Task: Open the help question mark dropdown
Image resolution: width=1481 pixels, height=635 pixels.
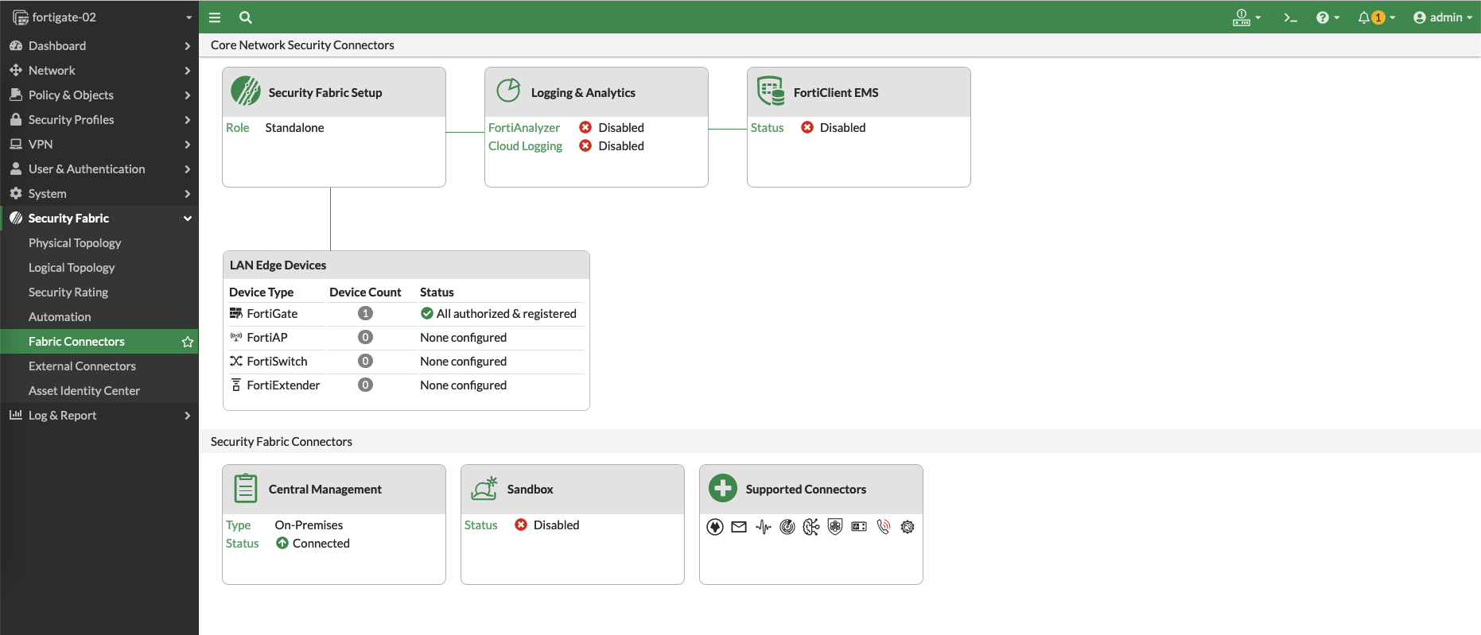Action: point(1327,17)
